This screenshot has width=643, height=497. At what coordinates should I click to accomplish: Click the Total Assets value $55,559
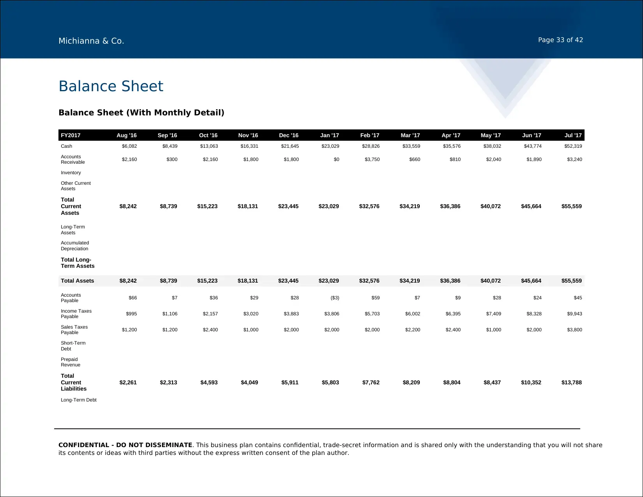click(x=572, y=281)
